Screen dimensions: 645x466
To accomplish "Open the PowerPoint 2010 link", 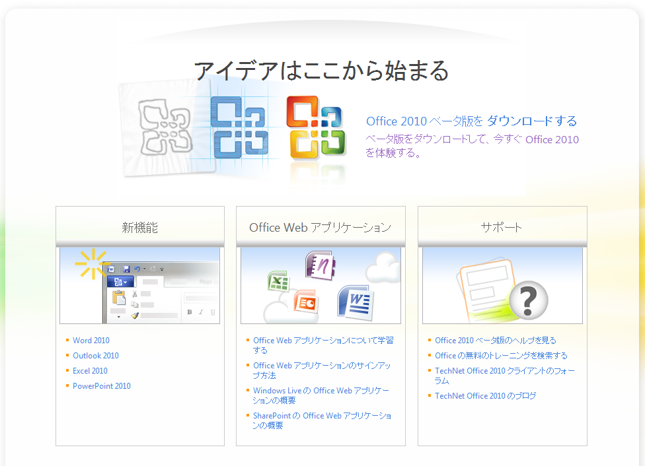I will (x=102, y=386).
